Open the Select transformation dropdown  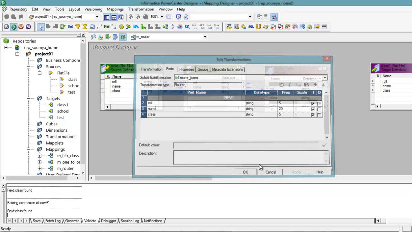pyautogui.click(x=325, y=78)
